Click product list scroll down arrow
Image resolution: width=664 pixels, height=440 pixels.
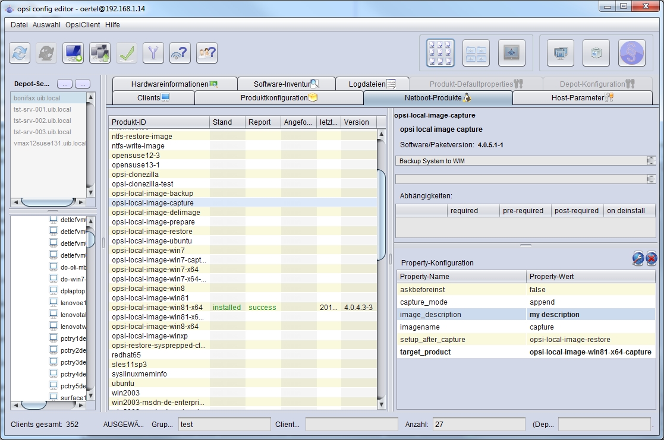[x=381, y=404]
